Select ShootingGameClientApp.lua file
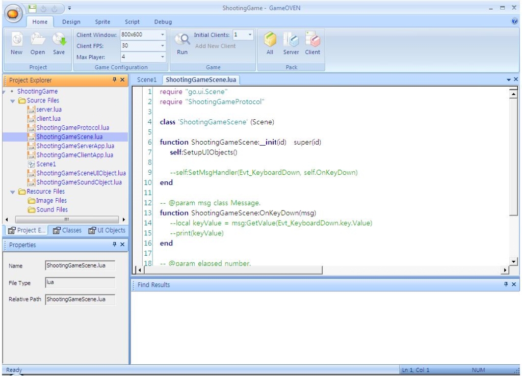Image resolution: width=522 pixels, height=376 pixels. tap(74, 155)
